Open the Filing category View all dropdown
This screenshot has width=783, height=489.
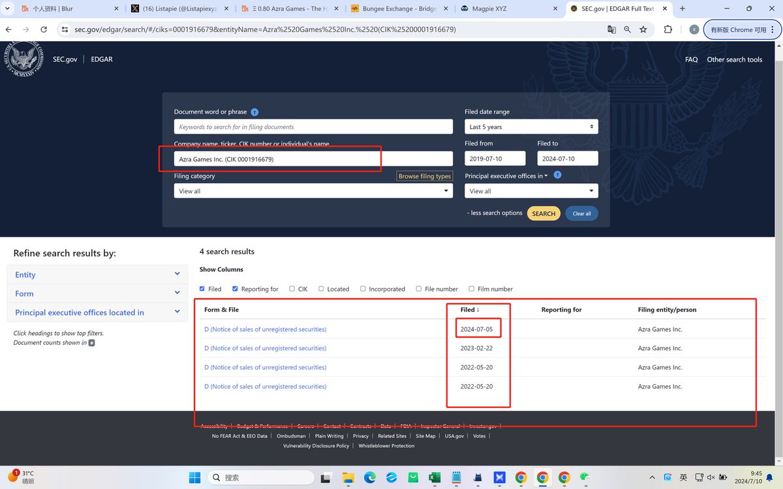coord(313,190)
